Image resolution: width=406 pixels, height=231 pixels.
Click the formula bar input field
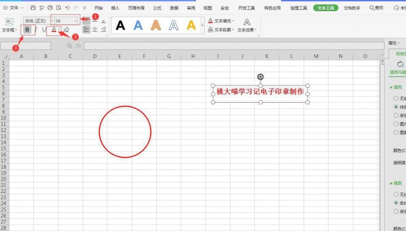coord(234,46)
